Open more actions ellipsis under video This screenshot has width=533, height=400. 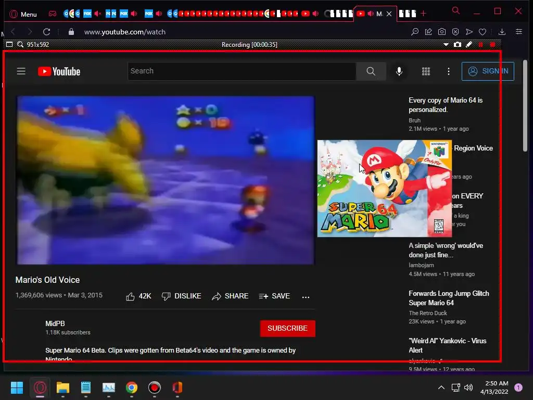(x=306, y=297)
